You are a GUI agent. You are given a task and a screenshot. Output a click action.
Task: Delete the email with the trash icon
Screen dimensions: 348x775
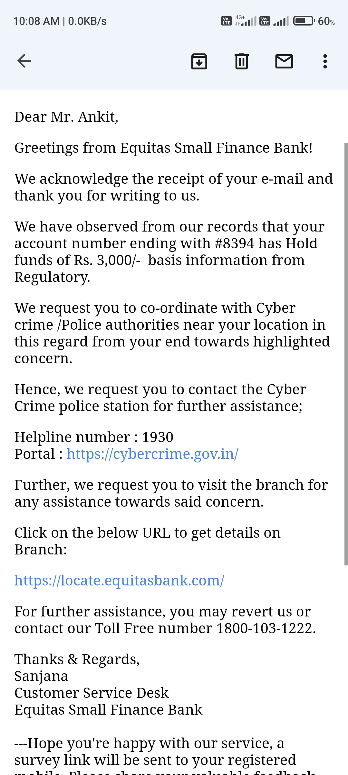pyautogui.click(x=241, y=61)
